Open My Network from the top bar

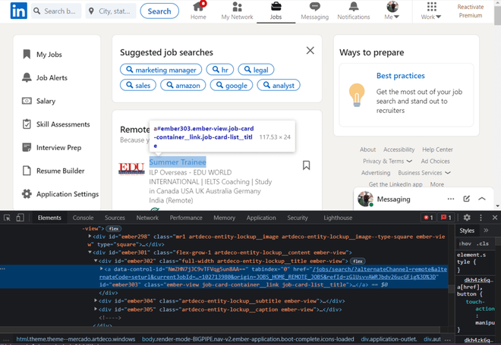pos(237,11)
